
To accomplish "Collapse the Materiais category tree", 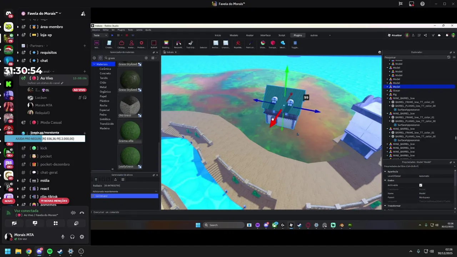I will pos(94,64).
